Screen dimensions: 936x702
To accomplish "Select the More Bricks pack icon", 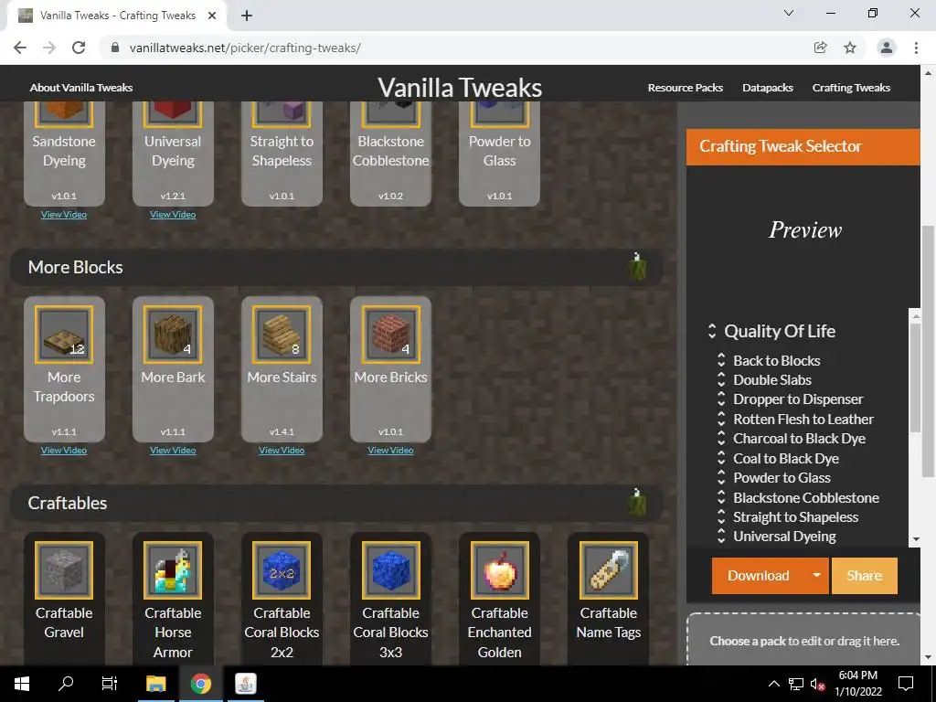I will click(x=390, y=335).
